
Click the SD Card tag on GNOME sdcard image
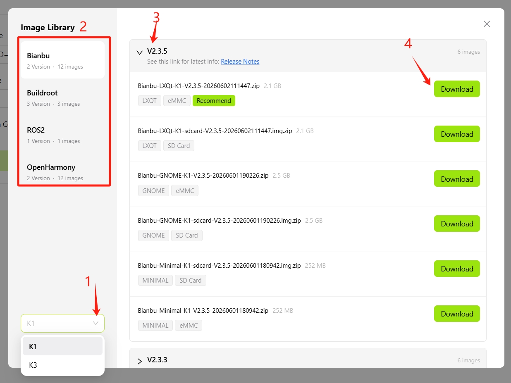point(187,236)
